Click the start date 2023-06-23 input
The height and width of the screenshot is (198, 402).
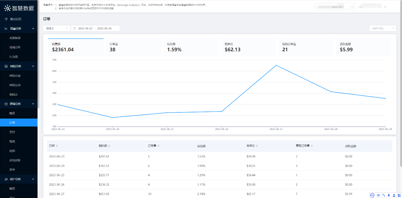(85, 28)
